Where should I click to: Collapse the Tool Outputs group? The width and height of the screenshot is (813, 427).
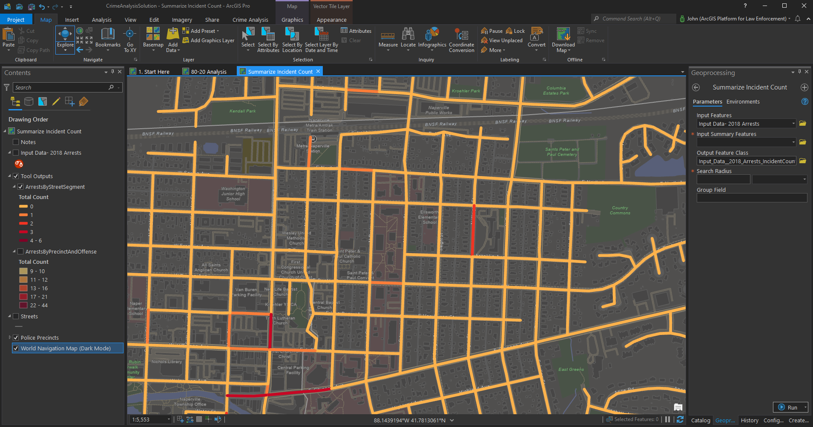9,176
